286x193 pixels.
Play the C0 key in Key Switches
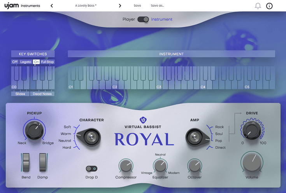[x=14, y=85]
